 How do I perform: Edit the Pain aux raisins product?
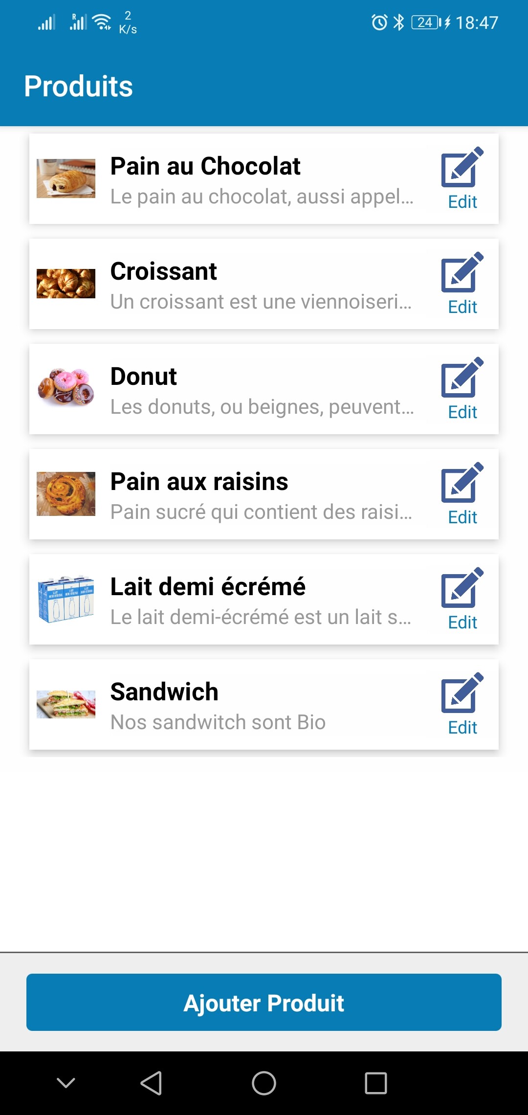pyautogui.click(x=462, y=483)
